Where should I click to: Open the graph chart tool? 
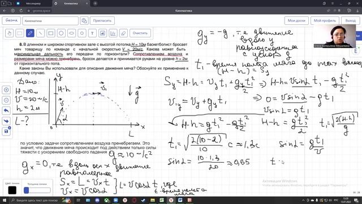113,33
